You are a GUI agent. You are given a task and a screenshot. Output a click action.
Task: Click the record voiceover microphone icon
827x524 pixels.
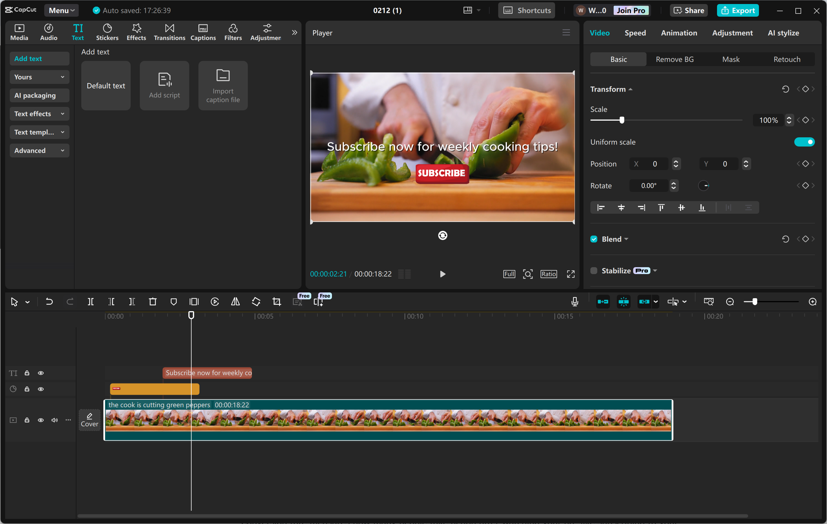[575, 302]
